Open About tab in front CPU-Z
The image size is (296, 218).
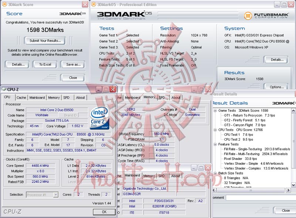(x=80, y=97)
